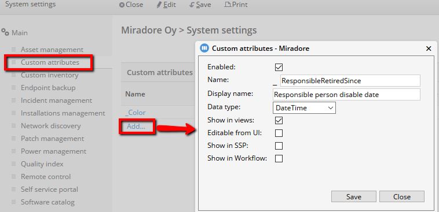
Task: Click the Edit toolbar button
Action: tap(166, 5)
